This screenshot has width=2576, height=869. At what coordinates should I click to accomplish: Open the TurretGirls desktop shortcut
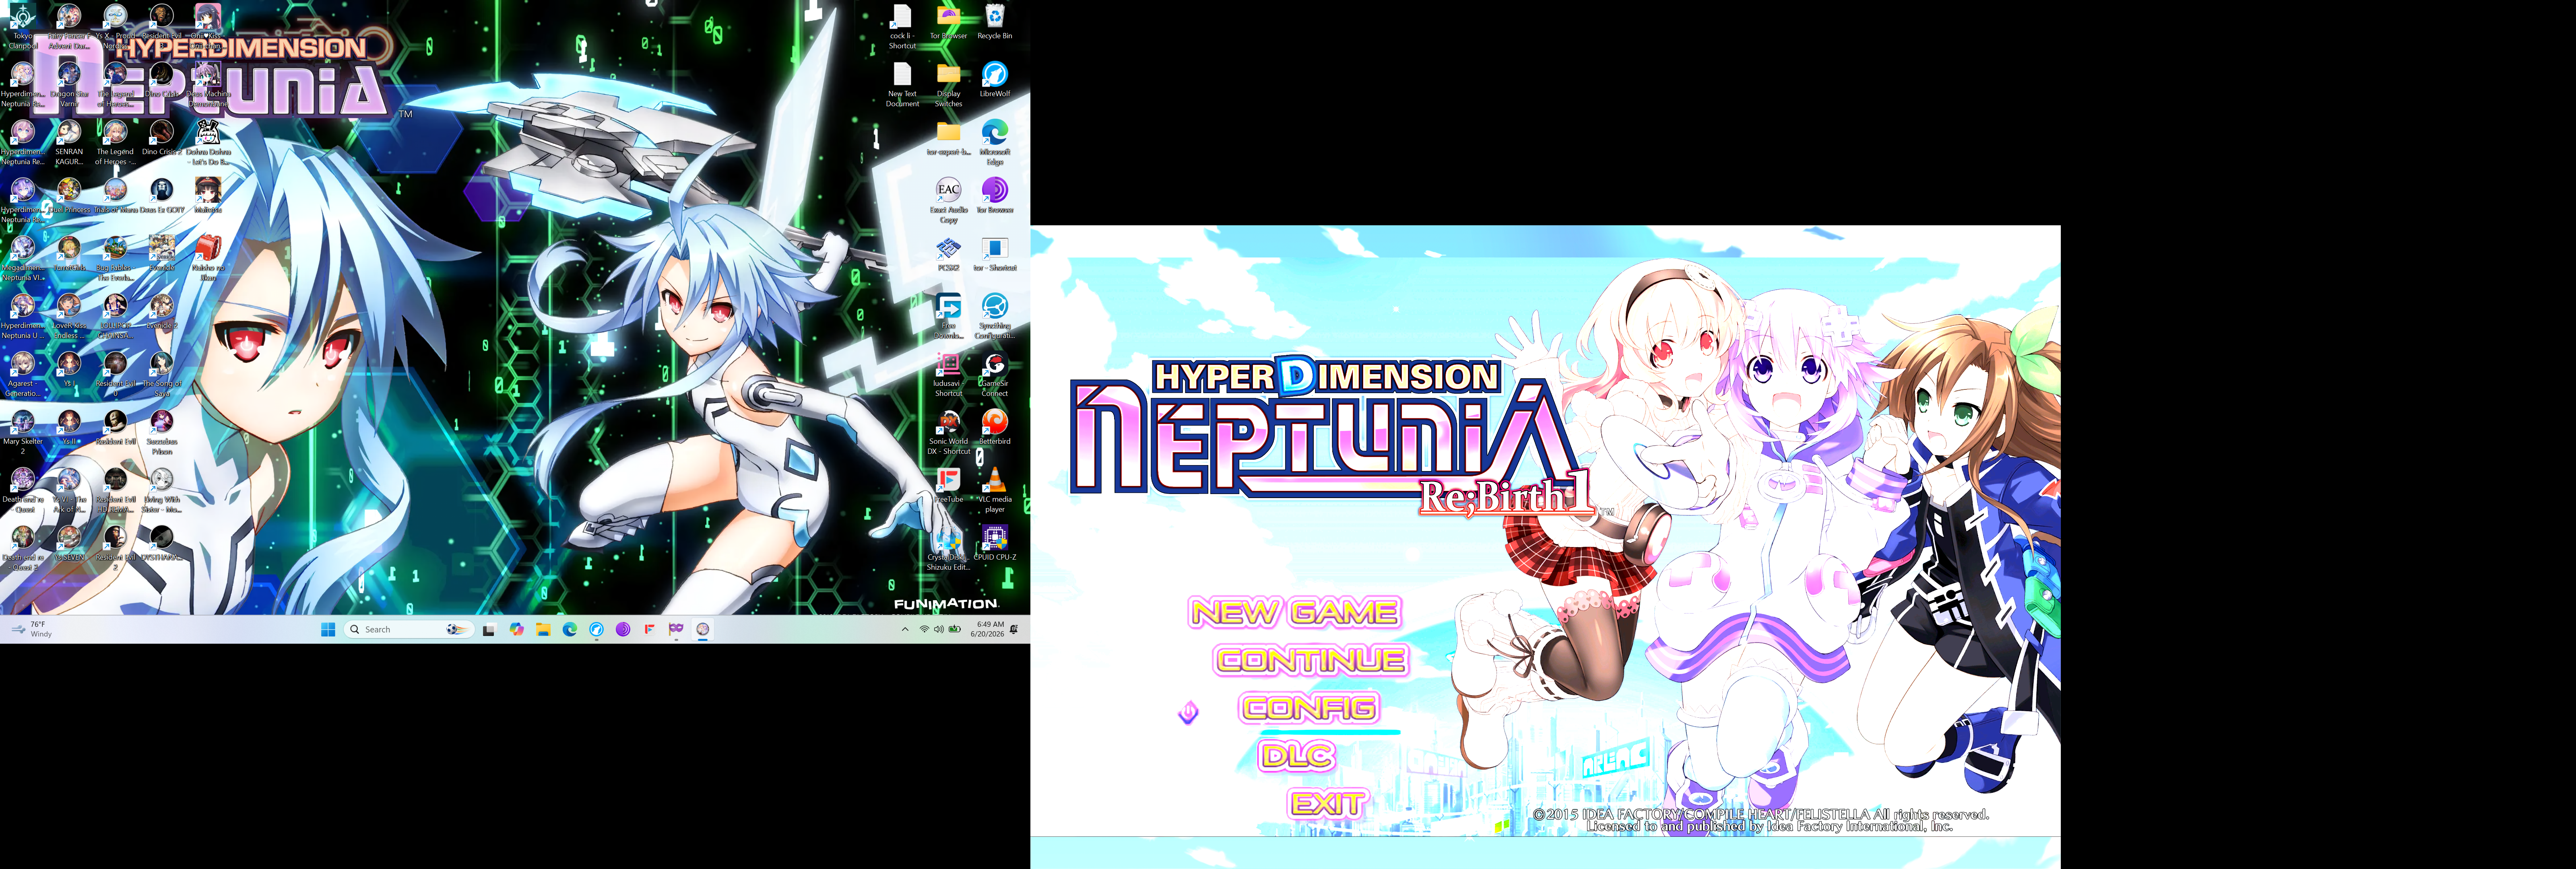(x=69, y=254)
